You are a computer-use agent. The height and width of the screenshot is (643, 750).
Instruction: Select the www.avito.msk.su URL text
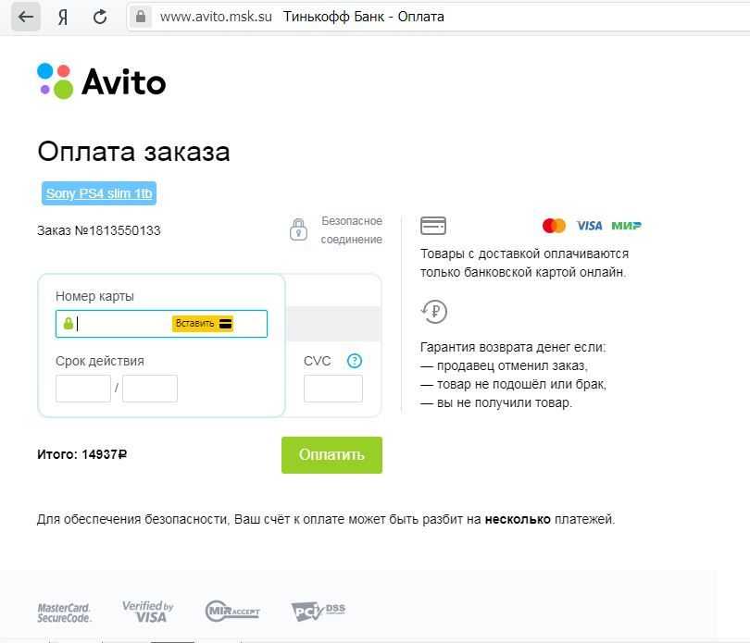pos(216,17)
